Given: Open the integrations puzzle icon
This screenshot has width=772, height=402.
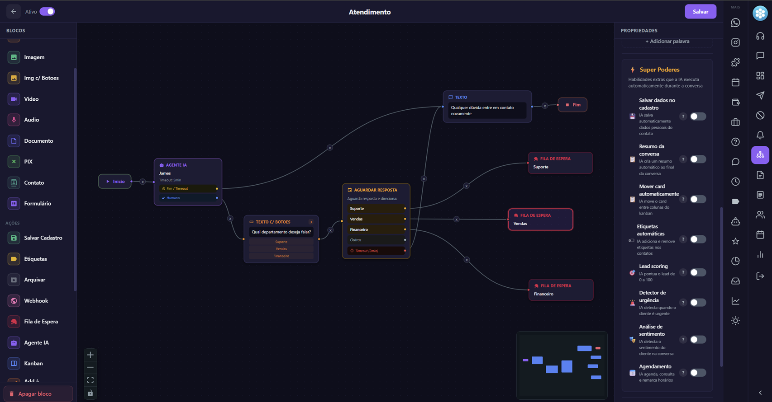Looking at the screenshot, I should [x=735, y=62].
